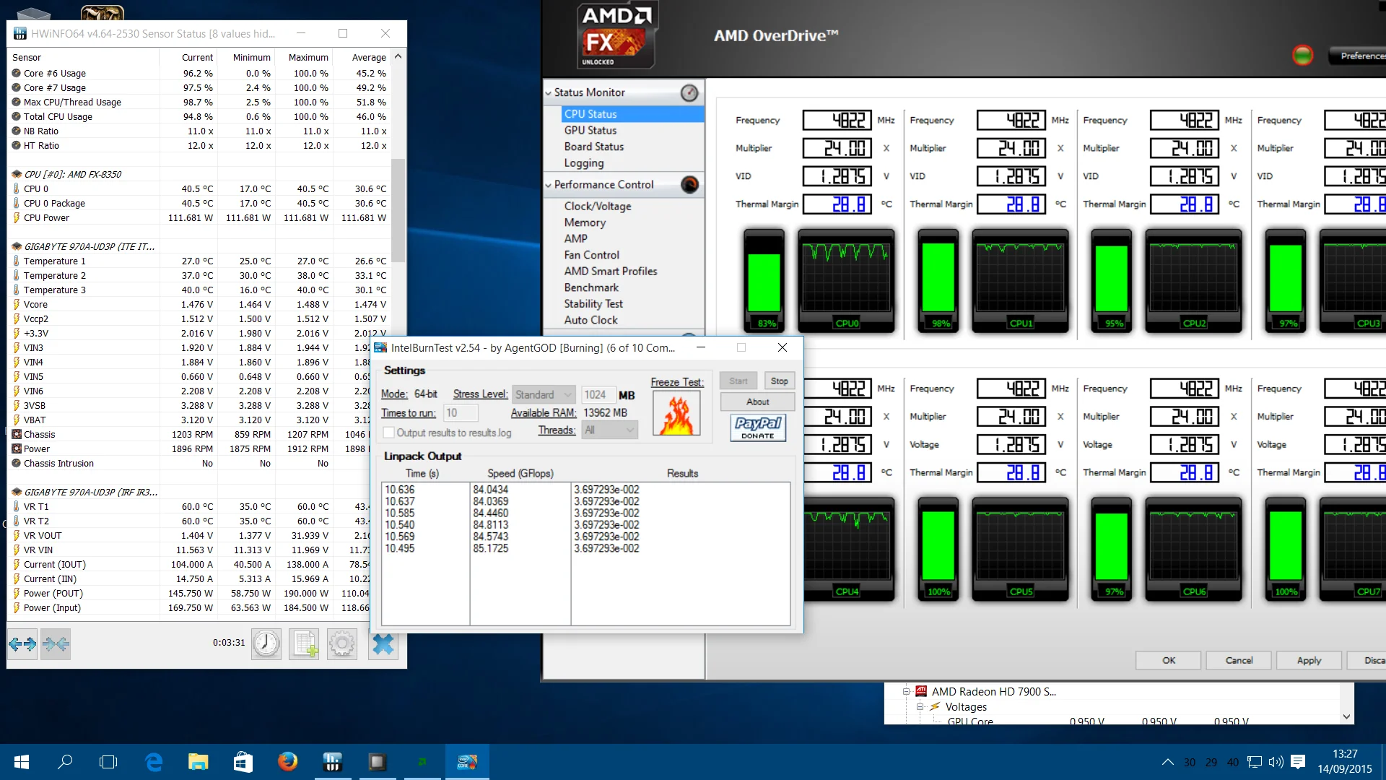Click HWiNFO log file add icon

coord(305,643)
